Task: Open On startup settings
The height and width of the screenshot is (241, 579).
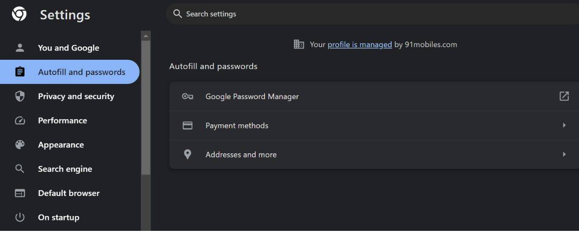Action: click(x=70, y=217)
